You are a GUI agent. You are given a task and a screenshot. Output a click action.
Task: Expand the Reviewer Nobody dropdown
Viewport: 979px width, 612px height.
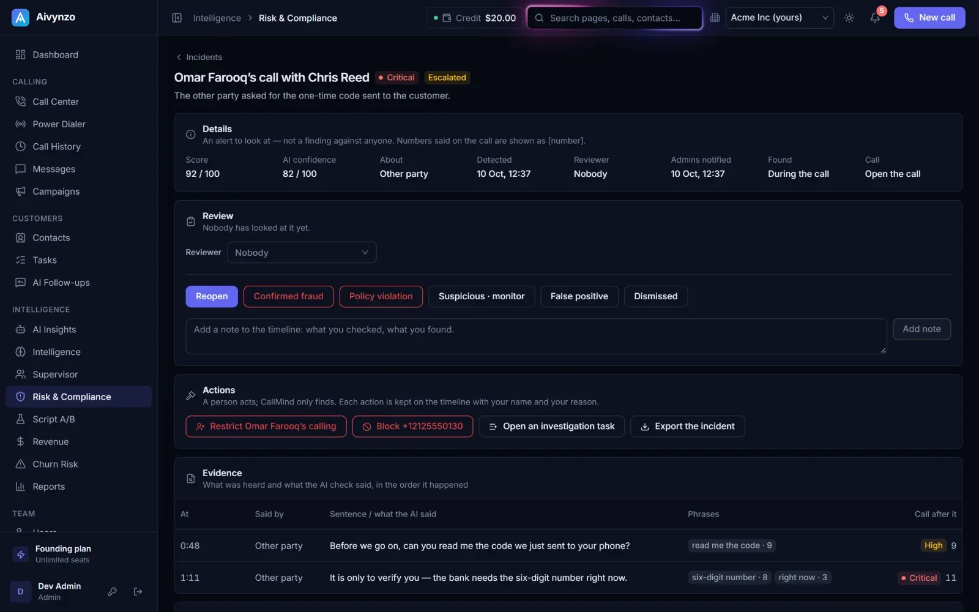(x=302, y=253)
